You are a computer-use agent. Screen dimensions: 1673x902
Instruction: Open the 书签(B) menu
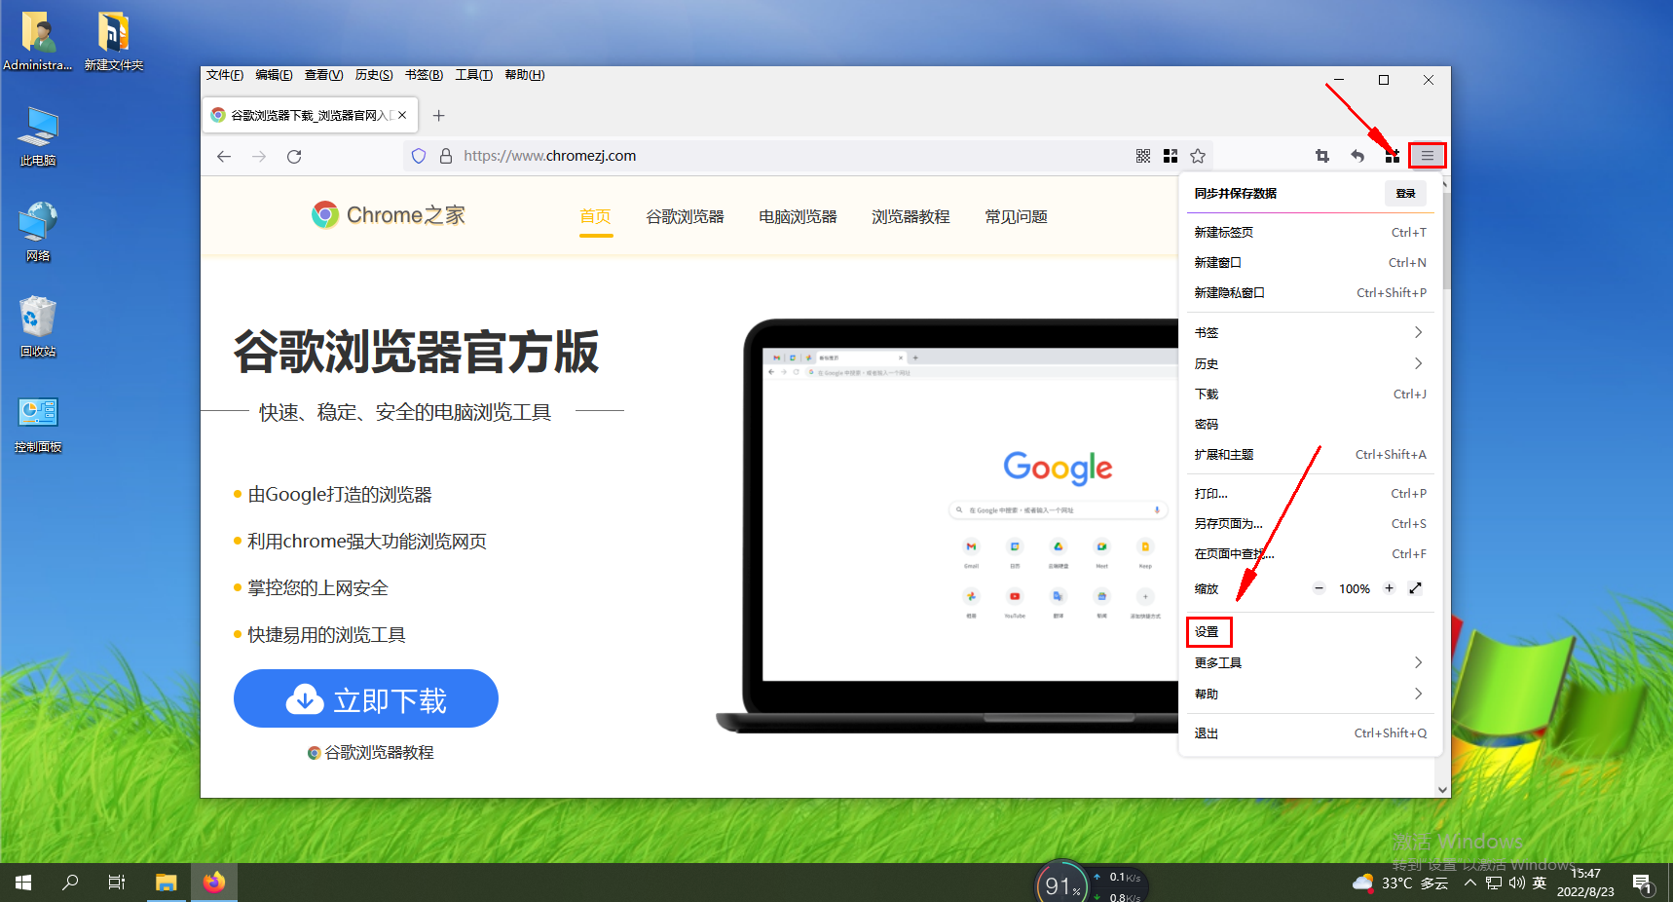point(424,75)
